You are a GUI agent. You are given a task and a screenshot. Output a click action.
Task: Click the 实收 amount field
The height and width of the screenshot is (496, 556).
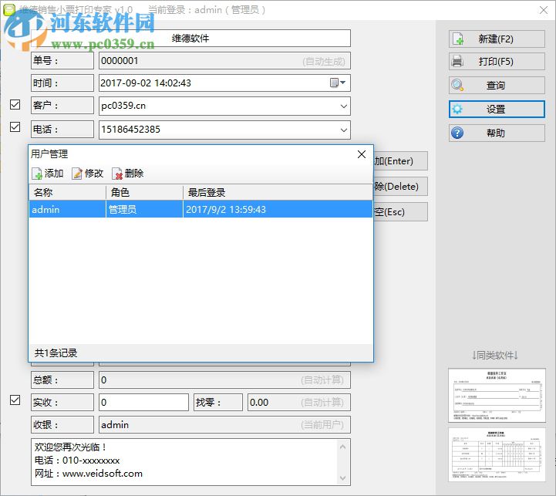pos(143,403)
